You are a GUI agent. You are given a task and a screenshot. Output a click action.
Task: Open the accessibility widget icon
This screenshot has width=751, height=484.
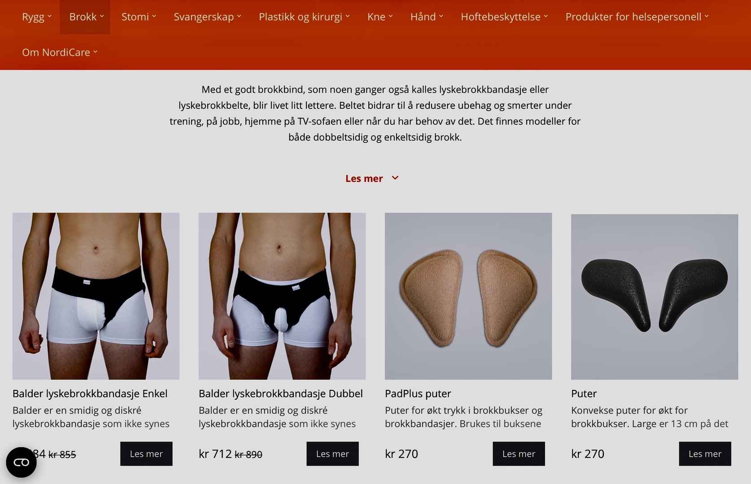tap(21, 462)
